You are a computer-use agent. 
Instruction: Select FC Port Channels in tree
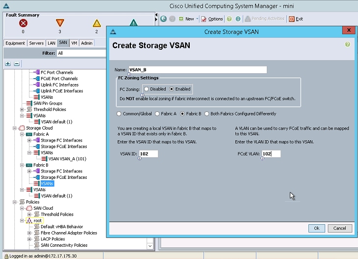57,72
